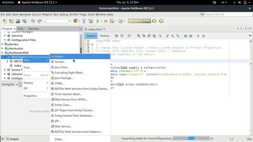Collapse the NotebooksWeb project node

coord(2,52)
